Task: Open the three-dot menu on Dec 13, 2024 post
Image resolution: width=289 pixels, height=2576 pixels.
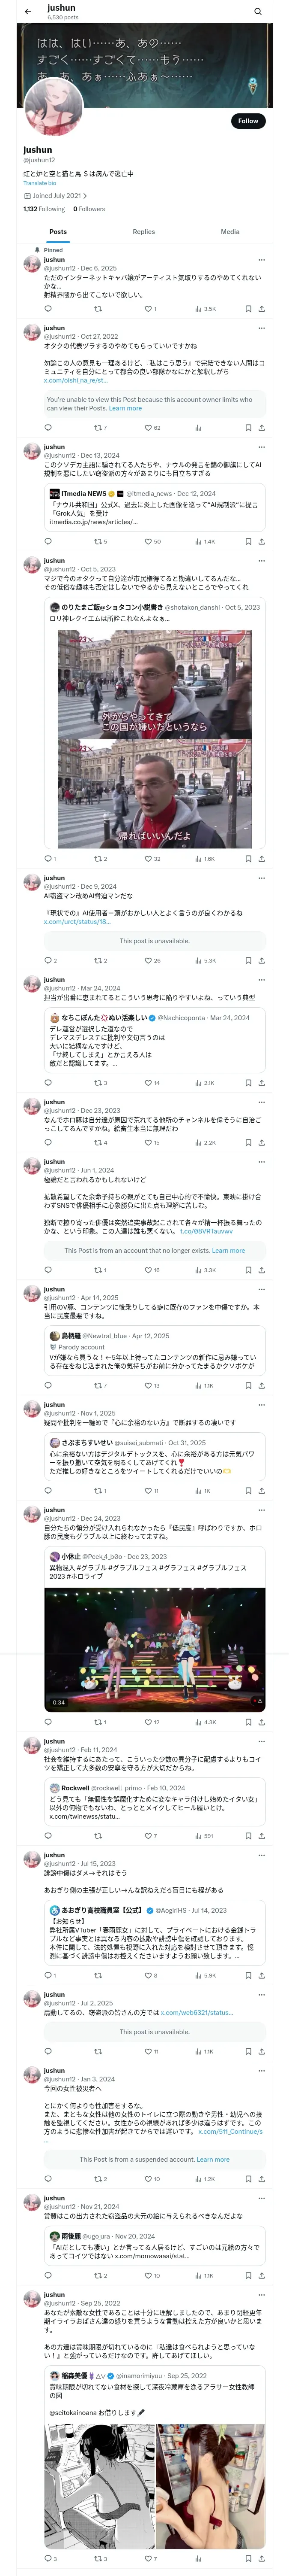Action: point(261,447)
